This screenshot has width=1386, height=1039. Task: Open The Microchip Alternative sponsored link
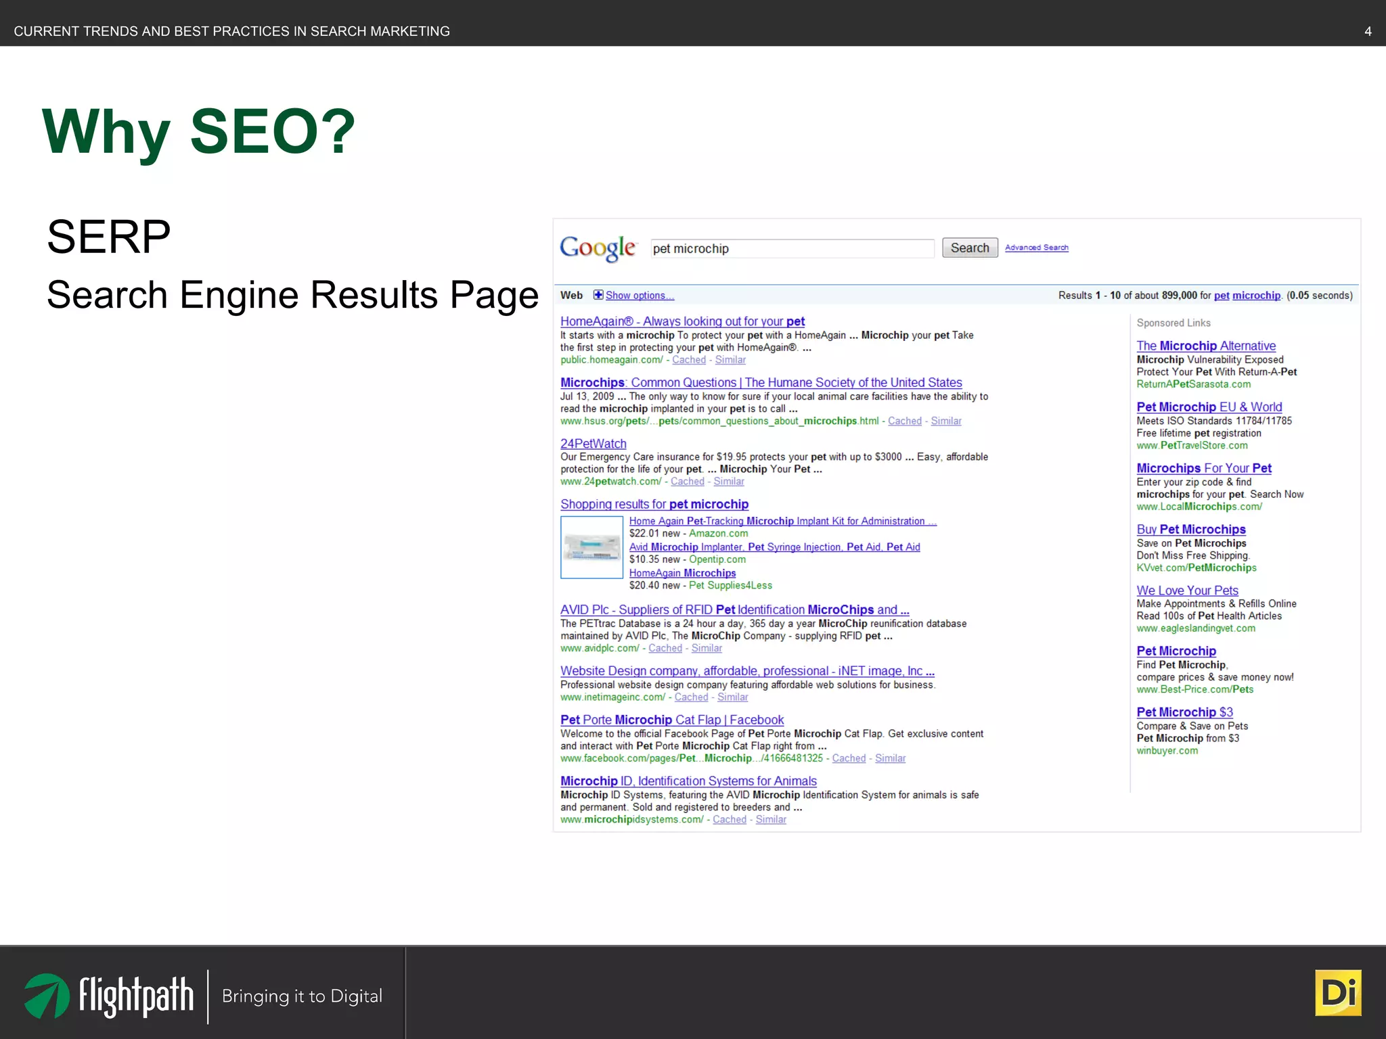click(x=1206, y=346)
